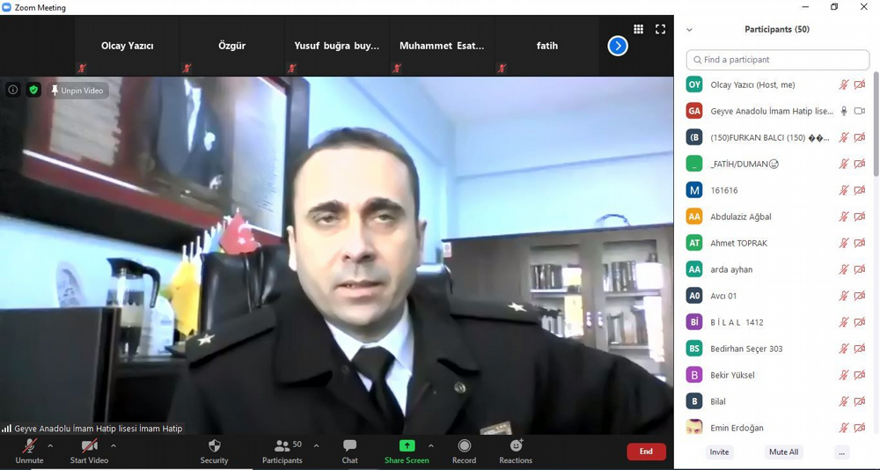Open the Reactions menu
The height and width of the screenshot is (470, 880).
click(516, 452)
